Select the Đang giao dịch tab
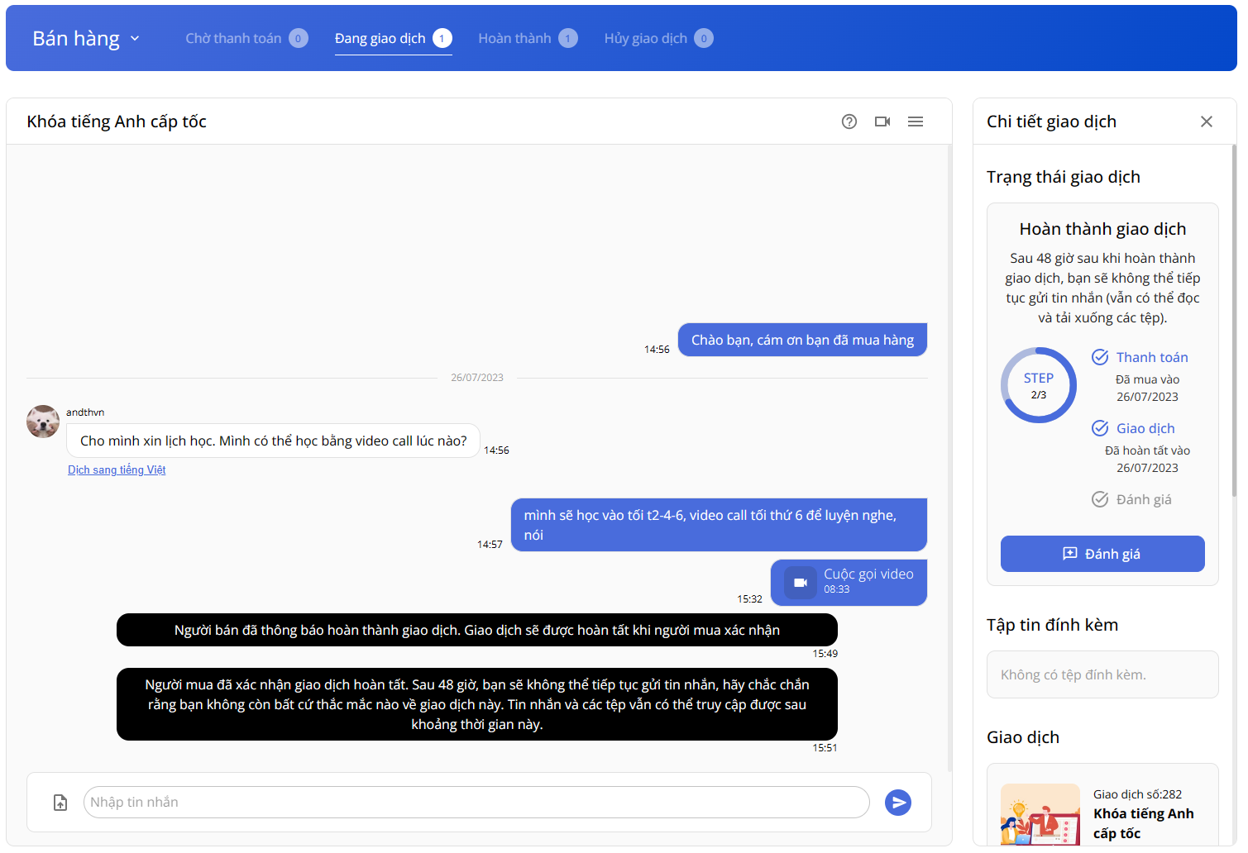Screen dimensions: 1248x853 (393, 38)
